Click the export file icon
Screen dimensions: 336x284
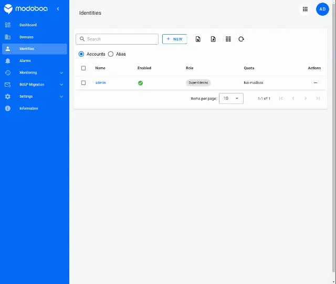click(213, 39)
